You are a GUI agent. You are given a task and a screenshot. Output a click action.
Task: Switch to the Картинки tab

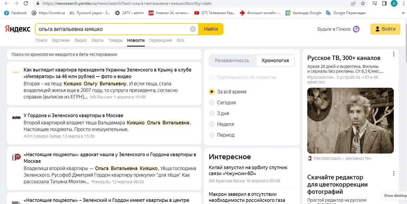click(61, 40)
